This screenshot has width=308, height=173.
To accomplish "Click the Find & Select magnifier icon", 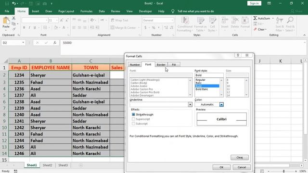I will click(x=290, y=20).
